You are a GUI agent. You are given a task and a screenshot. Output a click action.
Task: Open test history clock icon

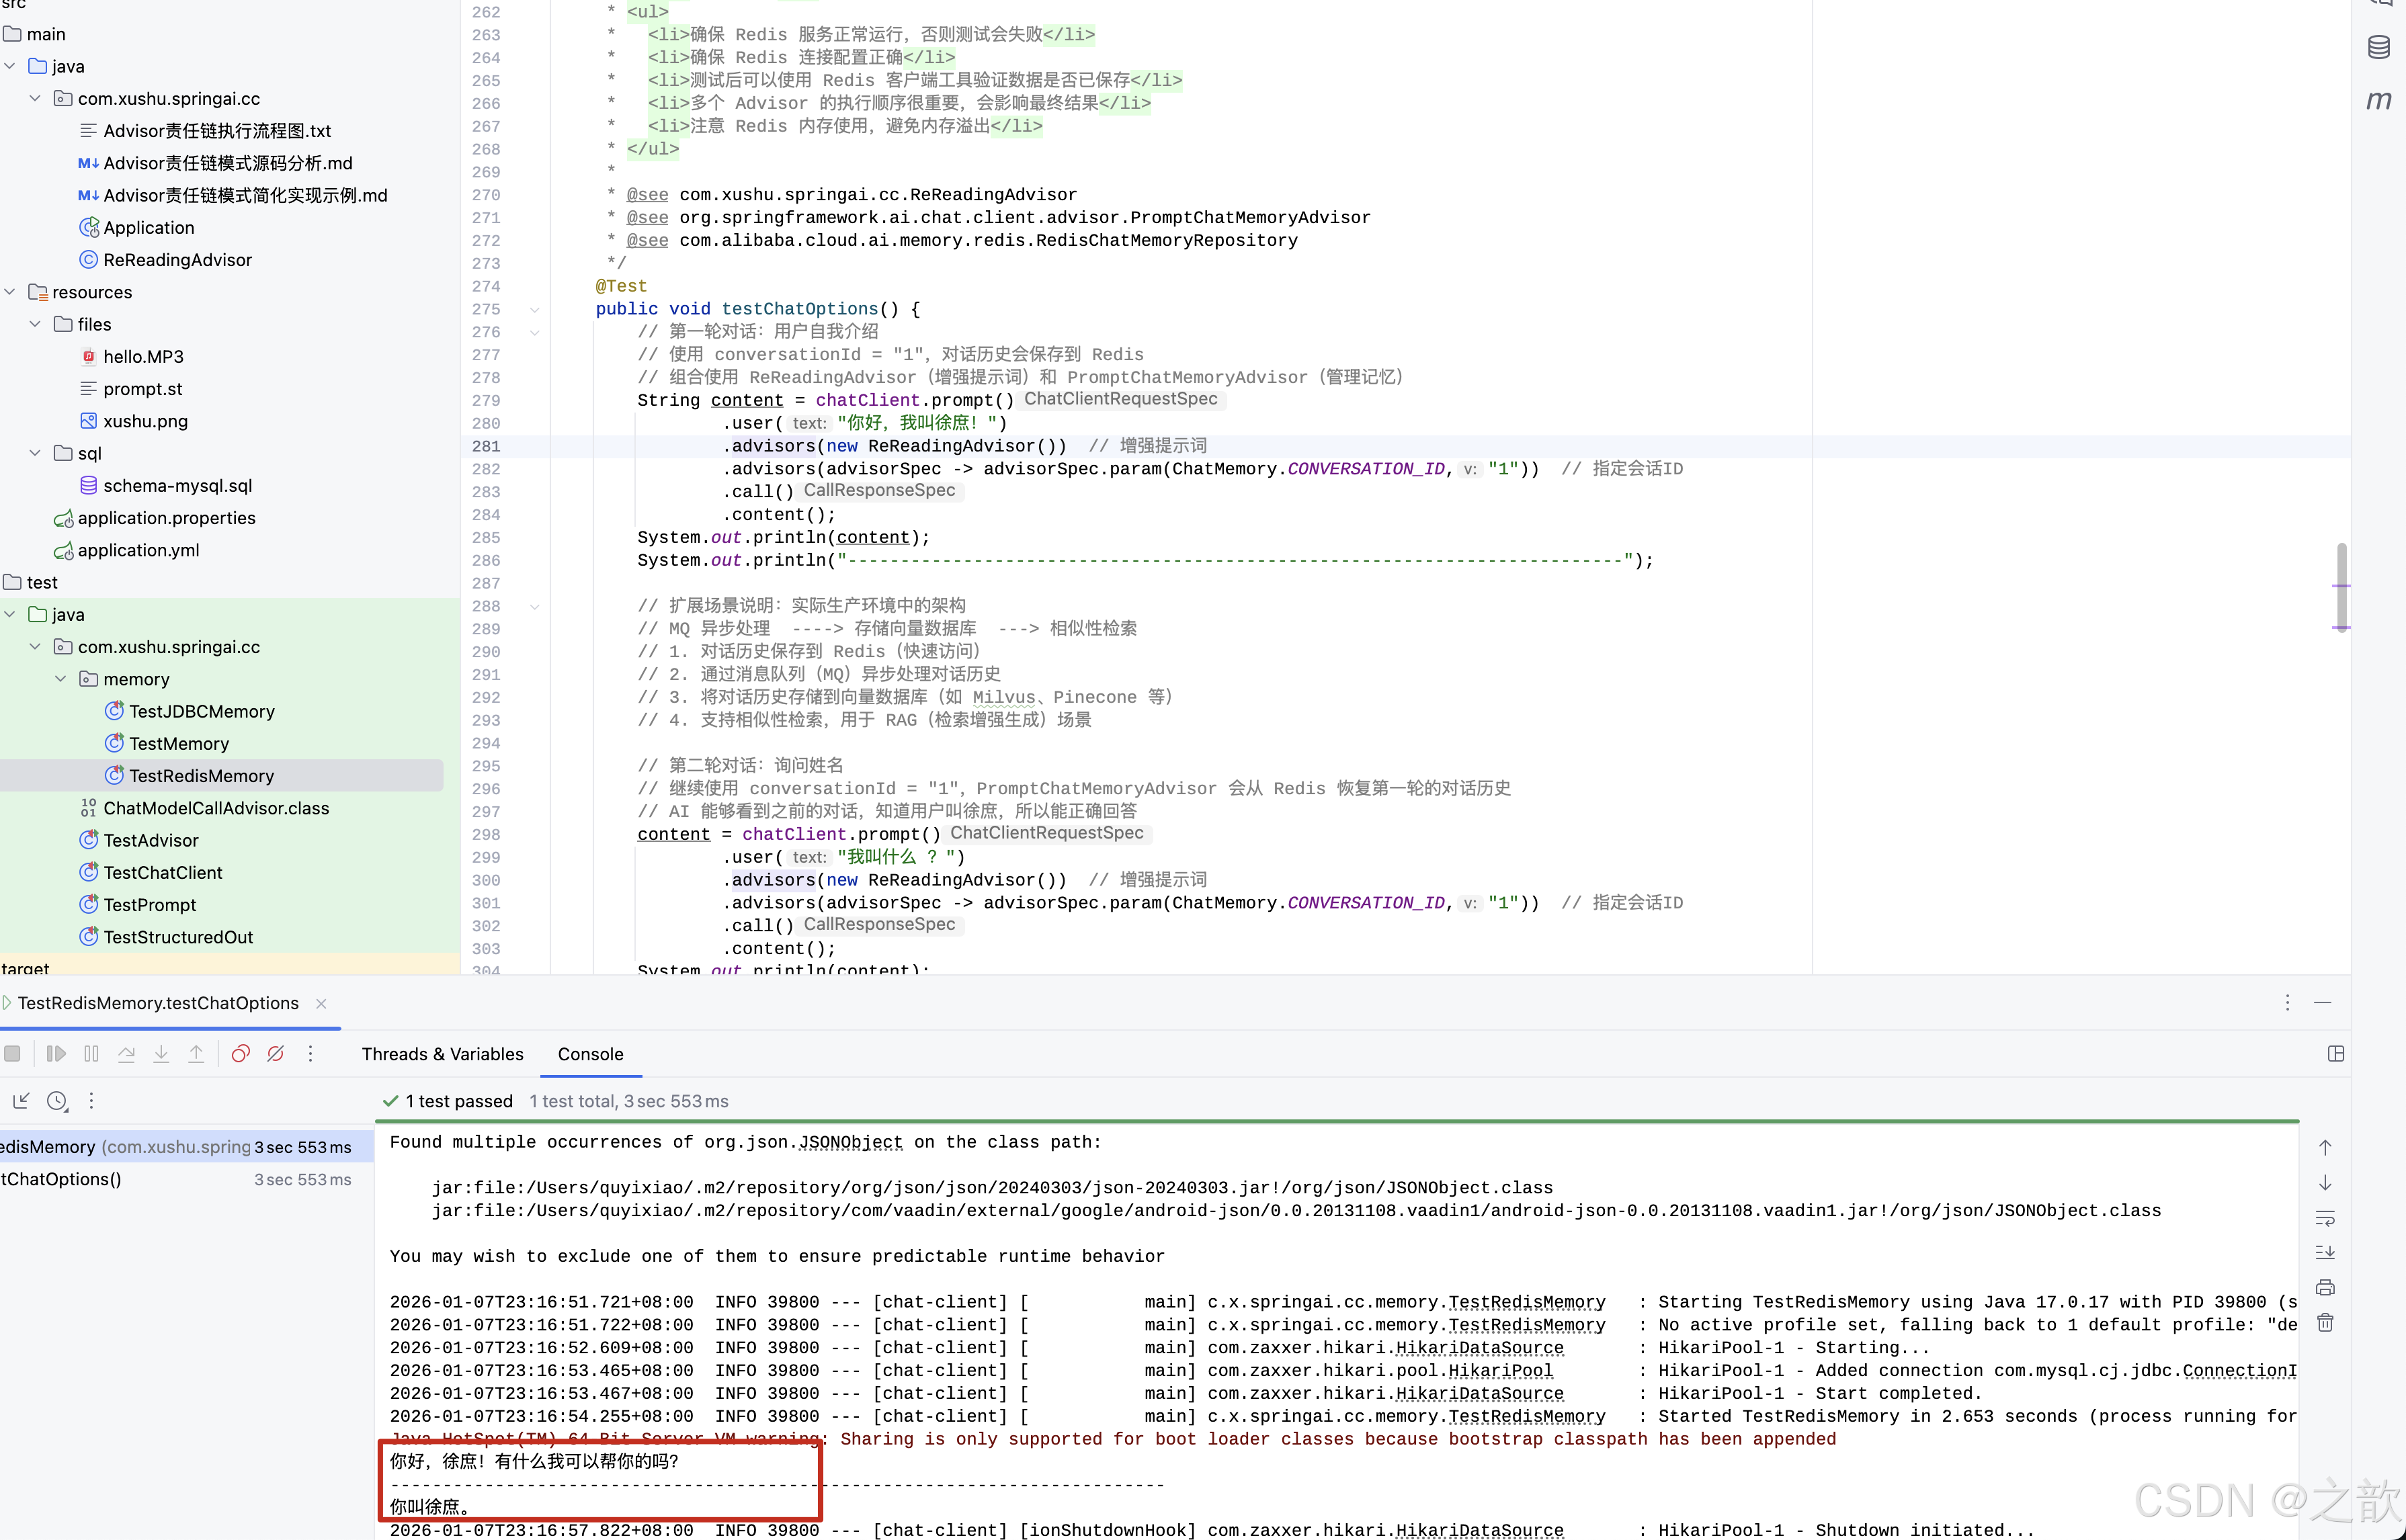(x=57, y=1101)
